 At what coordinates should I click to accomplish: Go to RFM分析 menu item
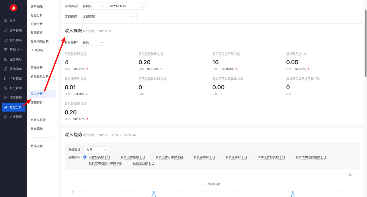click(37, 50)
